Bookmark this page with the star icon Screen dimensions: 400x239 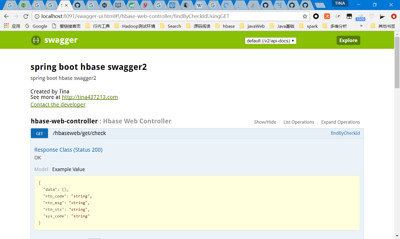coord(305,16)
